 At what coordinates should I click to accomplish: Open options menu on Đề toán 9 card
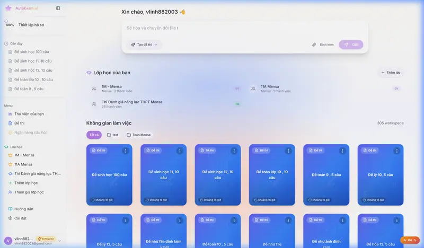click(x=342, y=151)
